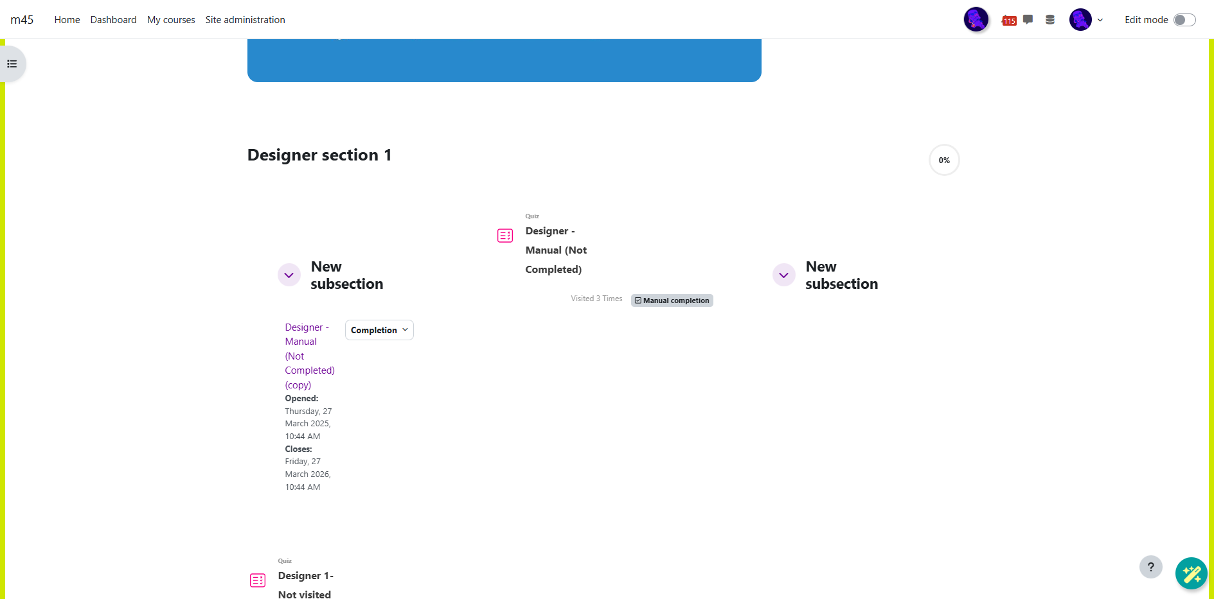Collapse the left New subsection
Screen dimensions: 1214x599
pyautogui.click(x=289, y=275)
